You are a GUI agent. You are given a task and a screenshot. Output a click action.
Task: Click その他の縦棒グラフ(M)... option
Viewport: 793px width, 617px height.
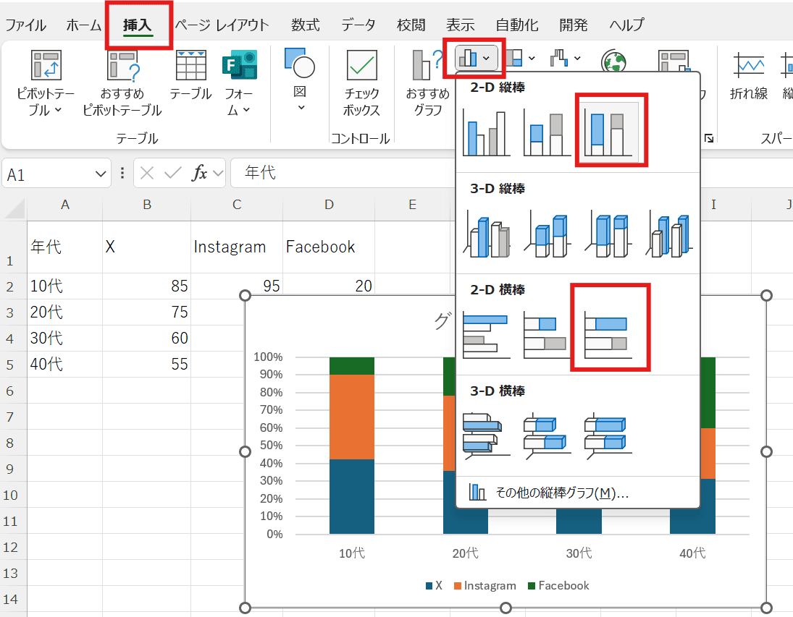coord(561,493)
